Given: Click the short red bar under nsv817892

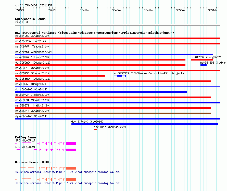Looking at the screenshot, I should (x=202, y=60).
